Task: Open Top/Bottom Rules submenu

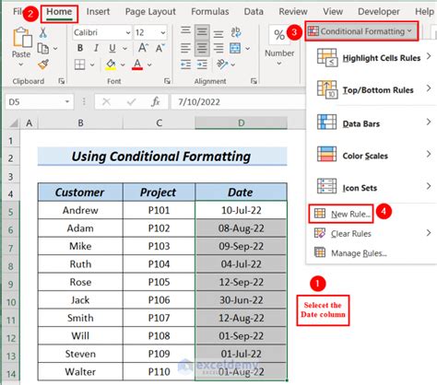Action: tap(373, 89)
